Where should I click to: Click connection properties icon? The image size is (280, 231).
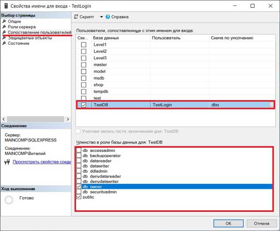pos(7,162)
